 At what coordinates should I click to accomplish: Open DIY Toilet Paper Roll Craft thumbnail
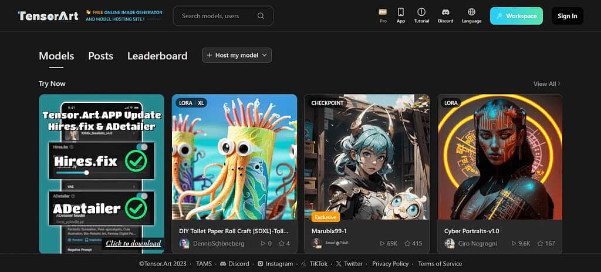235,157
